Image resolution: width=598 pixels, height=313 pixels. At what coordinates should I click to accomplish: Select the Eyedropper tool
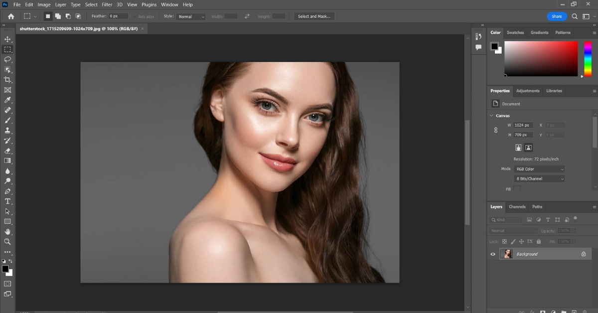click(7, 100)
